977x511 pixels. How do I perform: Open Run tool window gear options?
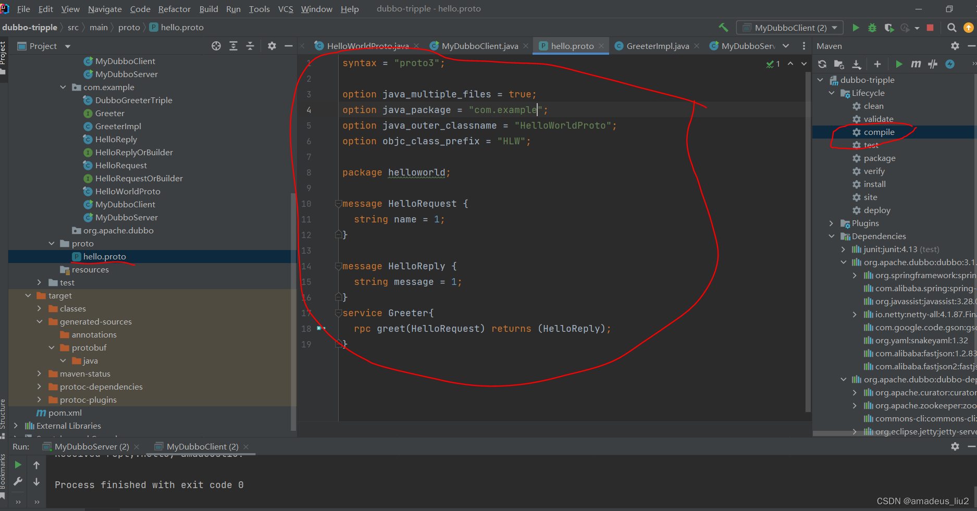[x=955, y=446]
